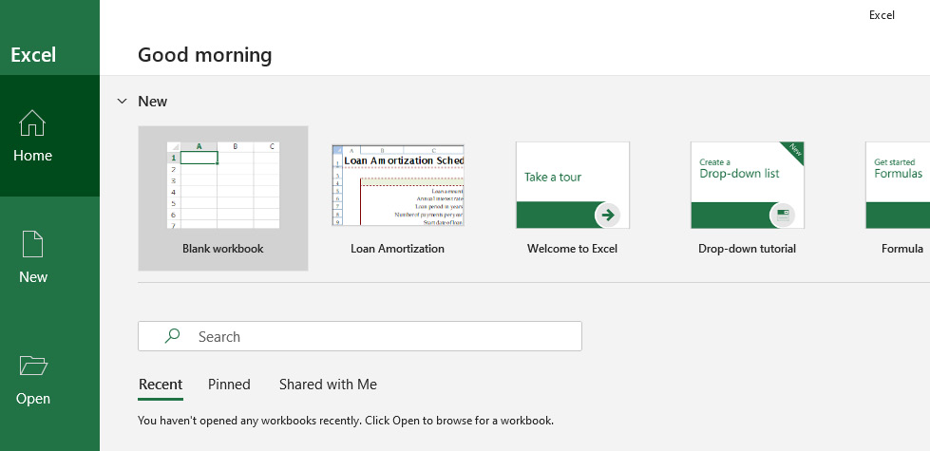Click the Blank workbook label

coord(223,249)
